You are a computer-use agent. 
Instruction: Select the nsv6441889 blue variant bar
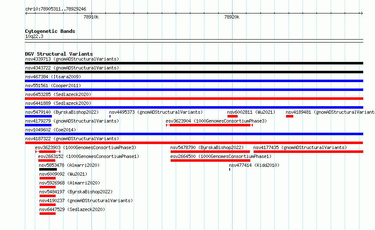point(194,107)
